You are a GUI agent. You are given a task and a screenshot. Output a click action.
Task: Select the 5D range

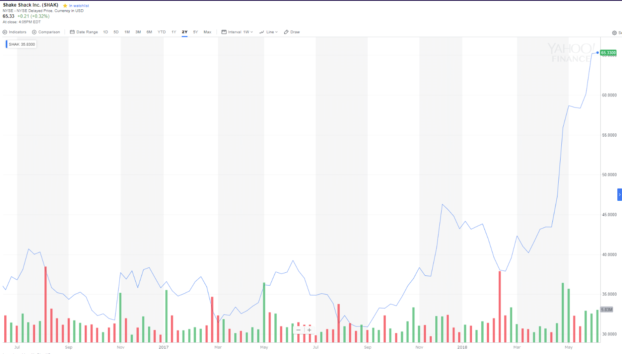[116, 32]
